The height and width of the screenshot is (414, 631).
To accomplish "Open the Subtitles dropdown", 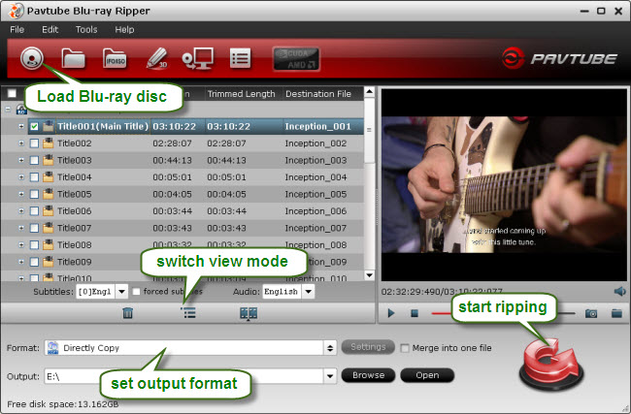I will click(121, 292).
